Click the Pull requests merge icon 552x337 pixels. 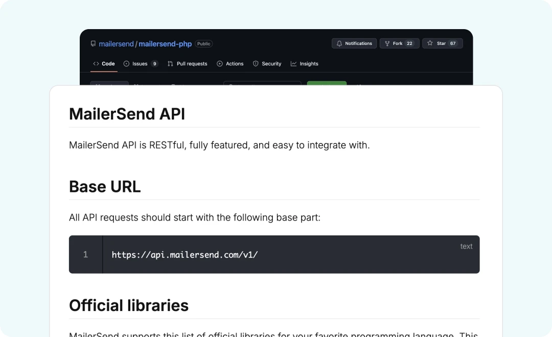[x=170, y=64]
